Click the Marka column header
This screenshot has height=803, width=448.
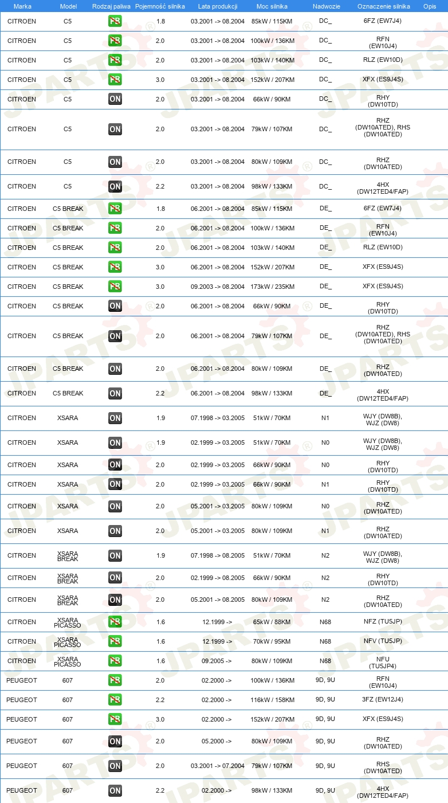(22, 6)
